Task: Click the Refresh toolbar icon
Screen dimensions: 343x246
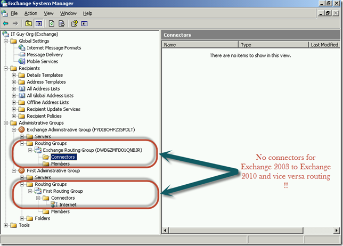Action: 52,23
